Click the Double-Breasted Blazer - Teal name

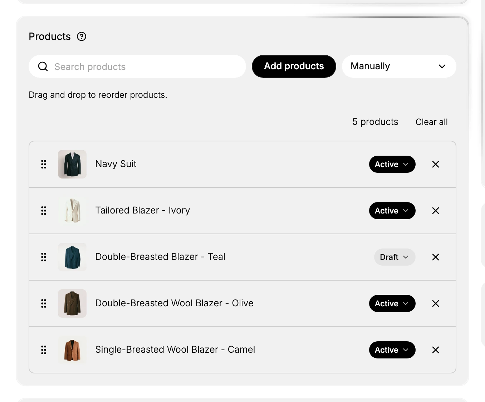(160, 257)
